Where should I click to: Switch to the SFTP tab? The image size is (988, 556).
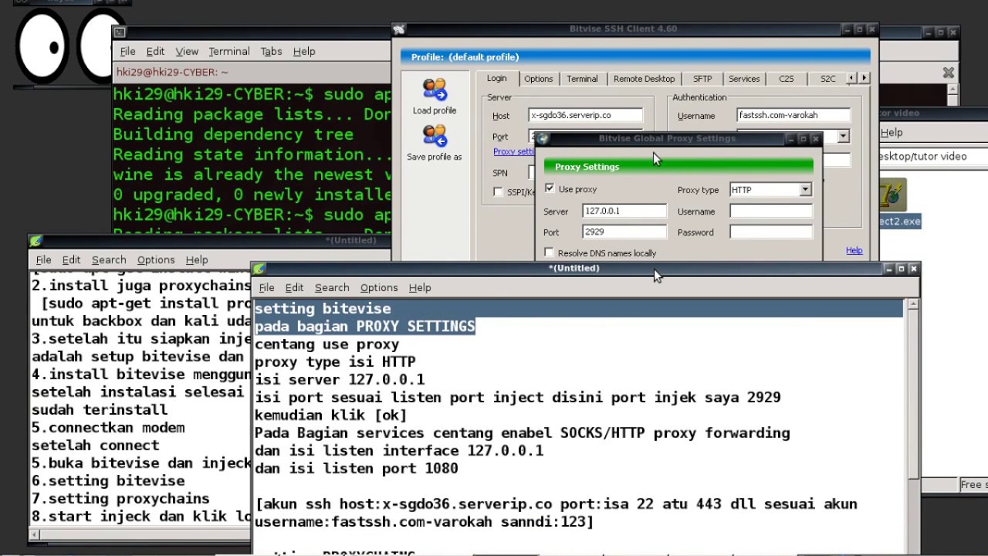pos(702,79)
